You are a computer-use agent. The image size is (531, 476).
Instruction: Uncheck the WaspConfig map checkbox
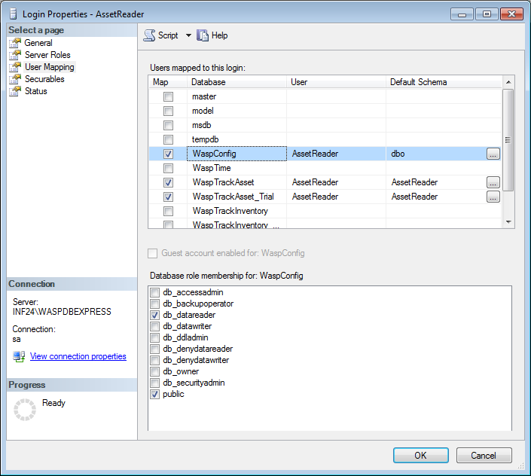[168, 154]
